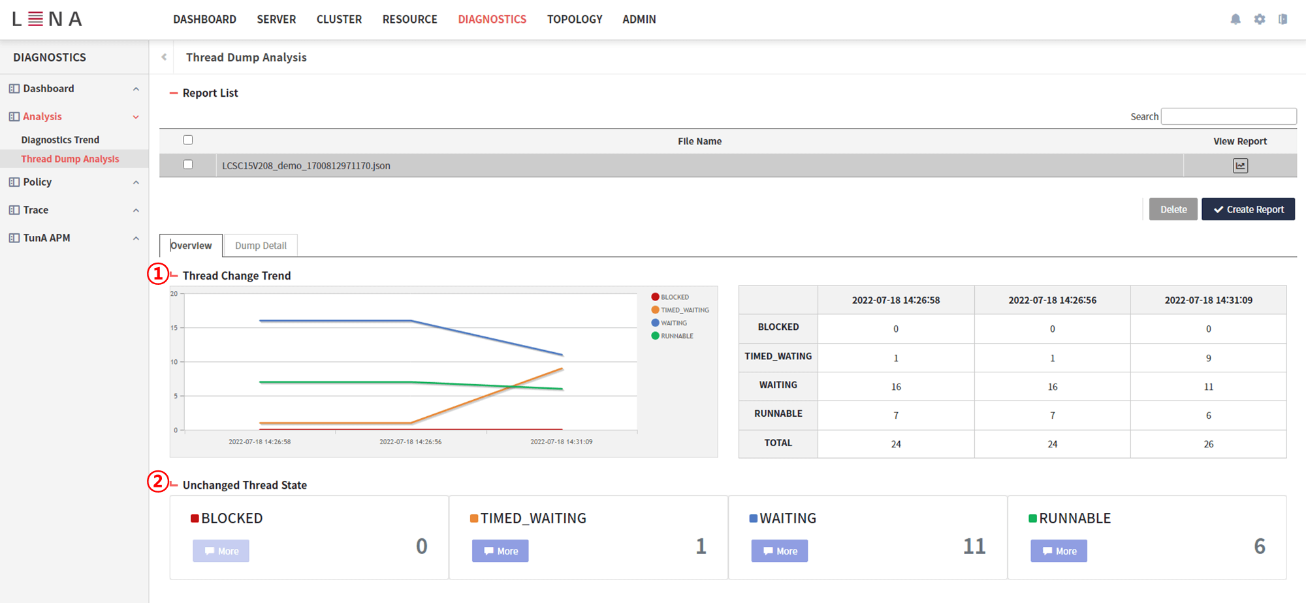
Task: Open the notifications bell icon
Action: [1235, 19]
